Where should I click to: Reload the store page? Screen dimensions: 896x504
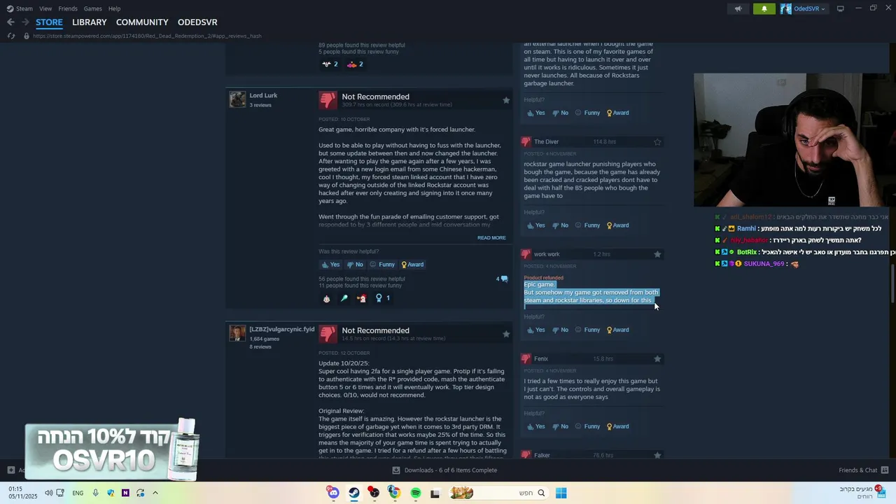click(x=10, y=36)
